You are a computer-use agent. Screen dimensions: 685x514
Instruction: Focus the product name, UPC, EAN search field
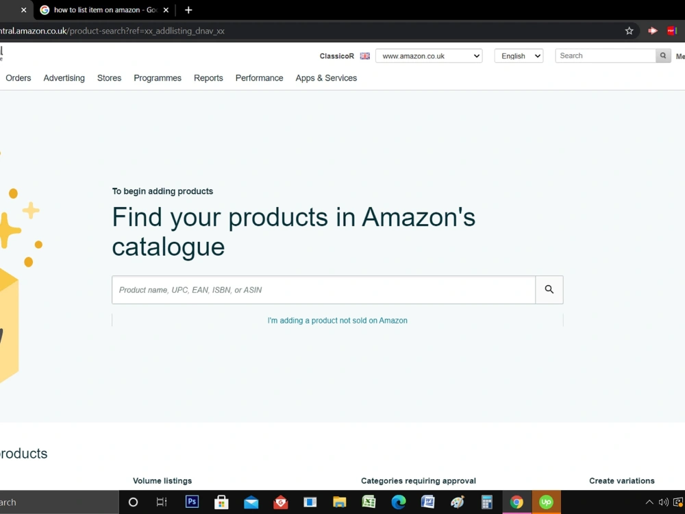pos(324,290)
